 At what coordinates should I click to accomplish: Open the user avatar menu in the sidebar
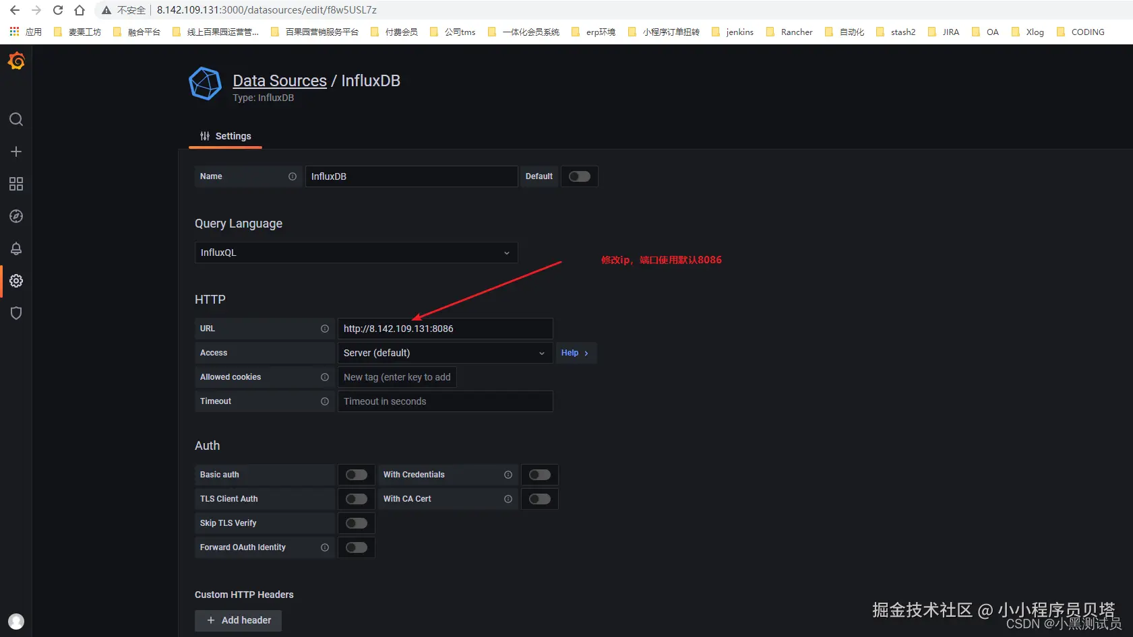(16, 622)
